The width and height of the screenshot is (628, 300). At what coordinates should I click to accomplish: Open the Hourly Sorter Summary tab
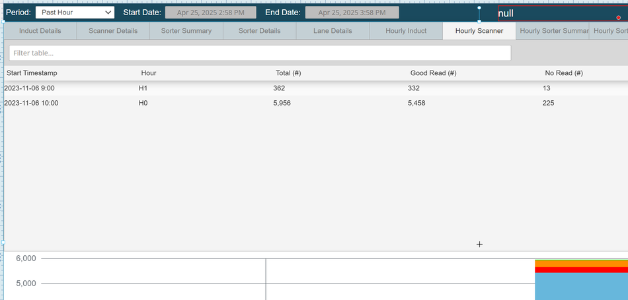pos(553,31)
